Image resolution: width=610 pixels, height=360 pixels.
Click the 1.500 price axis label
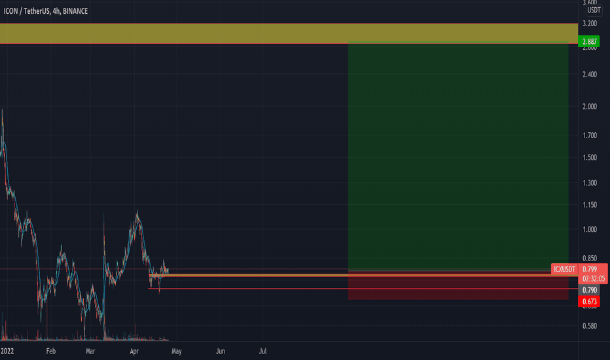[589, 157]
